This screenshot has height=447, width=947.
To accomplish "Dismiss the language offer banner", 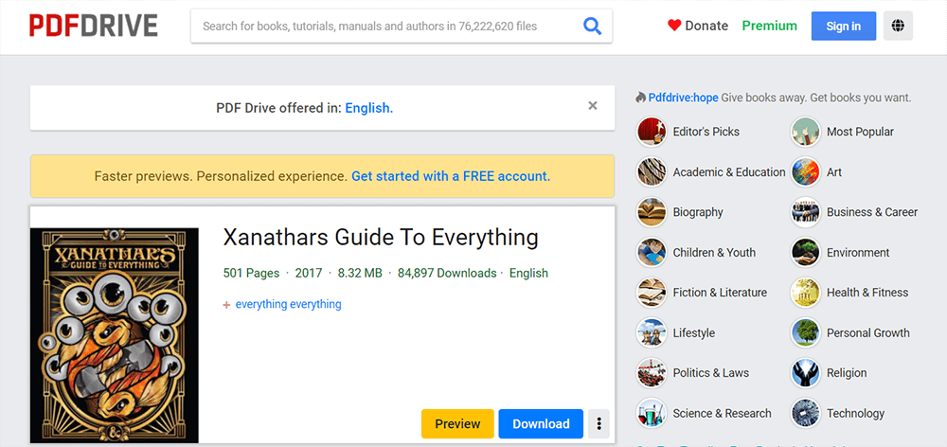I will [x=593, y=106].
